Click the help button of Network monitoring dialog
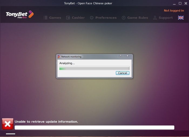This screenshot has width=189, height=137. coord(120,56)
